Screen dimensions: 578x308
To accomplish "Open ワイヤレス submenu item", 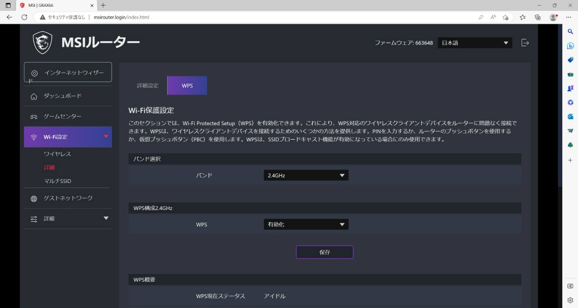I will (58, 154).
